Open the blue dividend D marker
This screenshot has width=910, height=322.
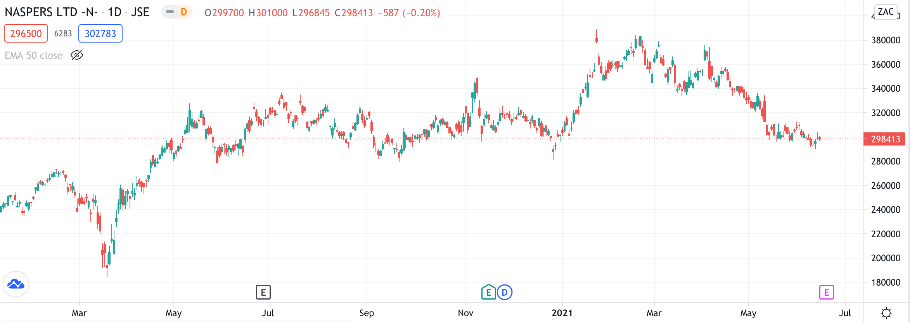pyautogui.click(x=505, y=292)
